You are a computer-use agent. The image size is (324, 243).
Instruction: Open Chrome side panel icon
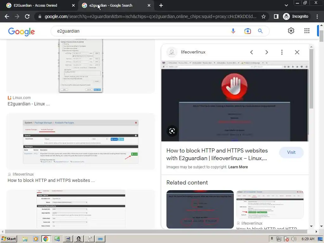pyautogui.click(x=276, y=16)
